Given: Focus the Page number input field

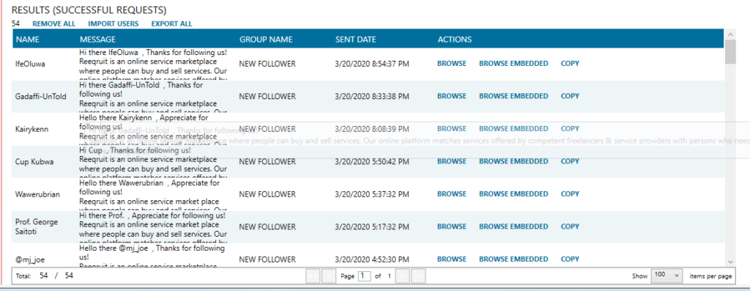Looking at the screenshot, I should (x=365, y=276).
